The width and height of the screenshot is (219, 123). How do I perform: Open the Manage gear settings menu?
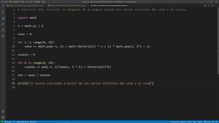(x=3, y=117)
